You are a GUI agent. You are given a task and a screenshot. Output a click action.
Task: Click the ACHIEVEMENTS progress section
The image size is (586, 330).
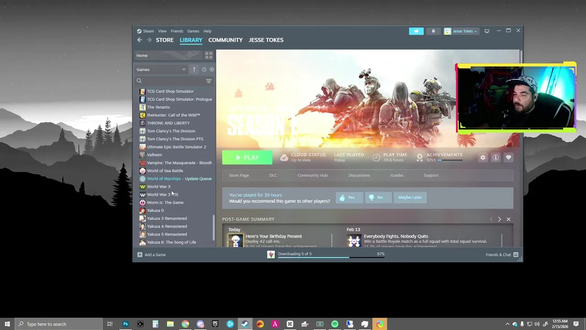(x=439, y=157)
